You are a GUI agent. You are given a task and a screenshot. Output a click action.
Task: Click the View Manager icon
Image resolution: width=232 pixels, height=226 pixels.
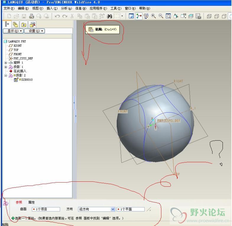[198, 16]
